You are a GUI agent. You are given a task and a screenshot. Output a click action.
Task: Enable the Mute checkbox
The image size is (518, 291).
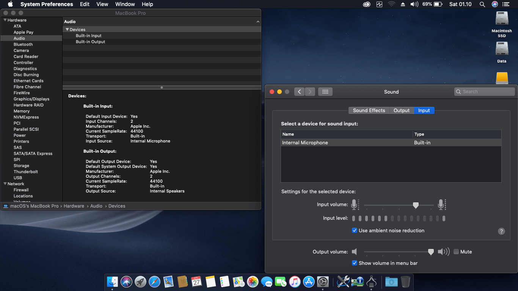(x=456, y=252)
